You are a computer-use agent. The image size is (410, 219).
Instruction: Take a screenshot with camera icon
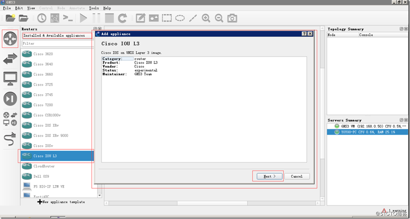(232, 18)
